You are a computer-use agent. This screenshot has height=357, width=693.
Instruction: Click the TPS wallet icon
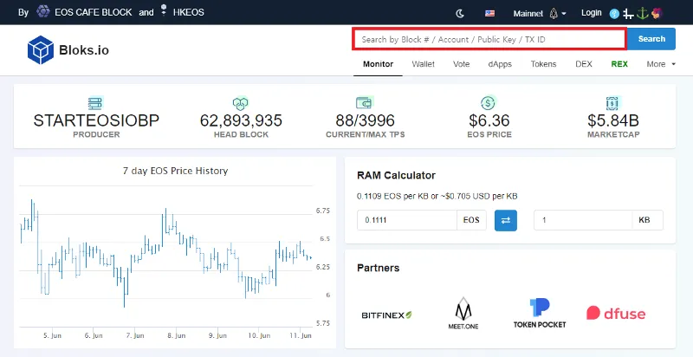point(365,103)
